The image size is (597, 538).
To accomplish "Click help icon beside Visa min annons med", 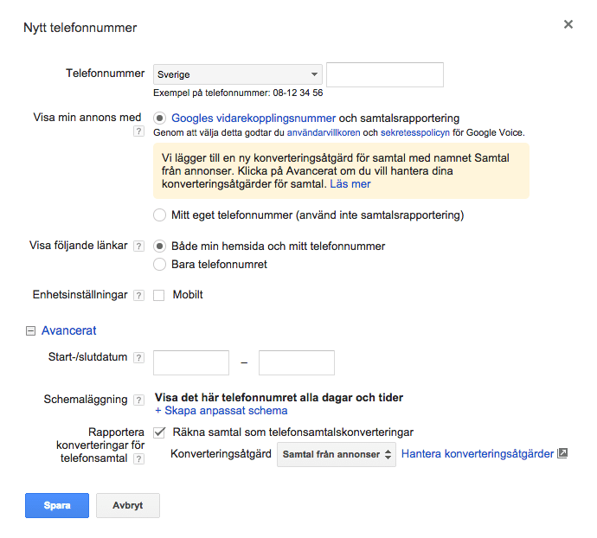I will (139, 131).
